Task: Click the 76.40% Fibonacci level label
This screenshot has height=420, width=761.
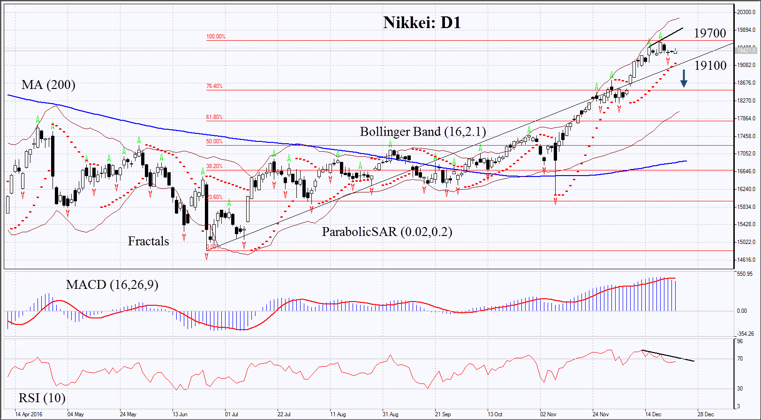Action: [x=214, y=86]
